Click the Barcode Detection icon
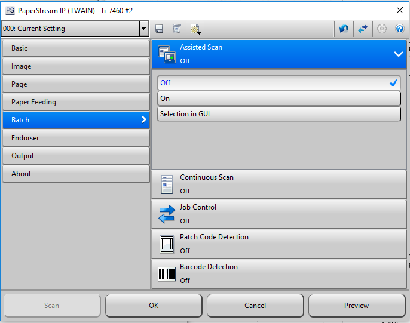The image size is (410, 323). (166, 273)
